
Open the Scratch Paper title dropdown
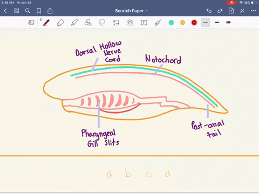click(131, 11)
